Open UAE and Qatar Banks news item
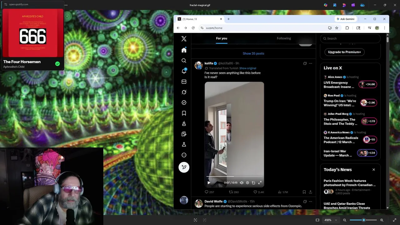Screen dimensions: 400x225 tap(350, 206)
